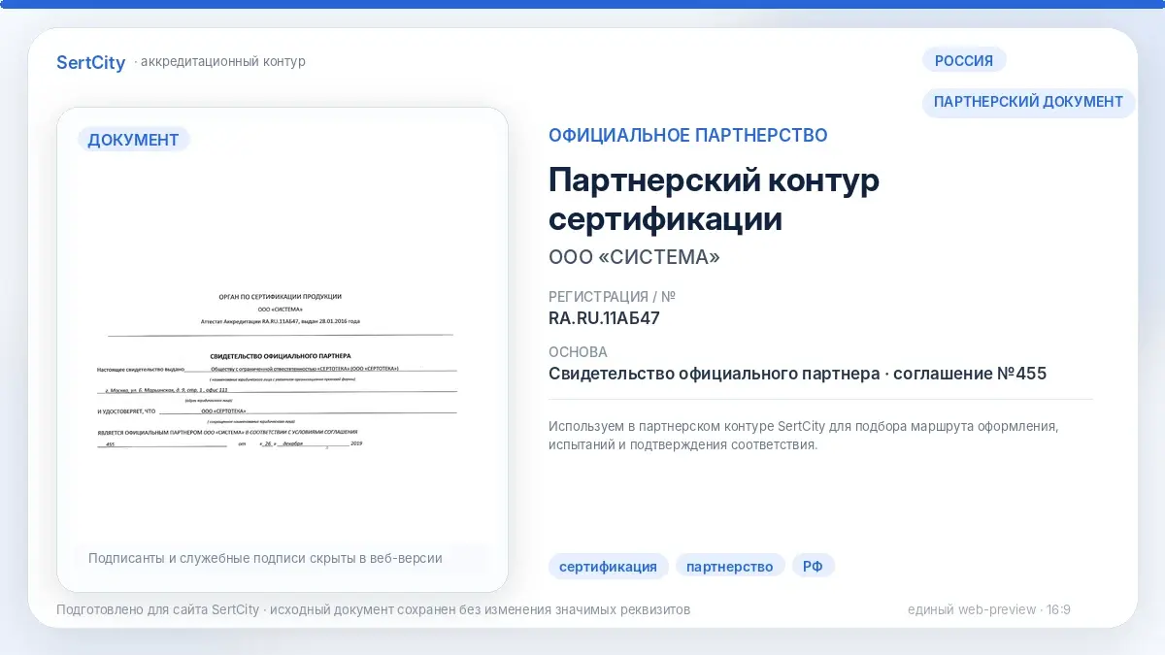
Task: Click the единый web-preview · 16:9 footer text
Action: click(989, 609)
